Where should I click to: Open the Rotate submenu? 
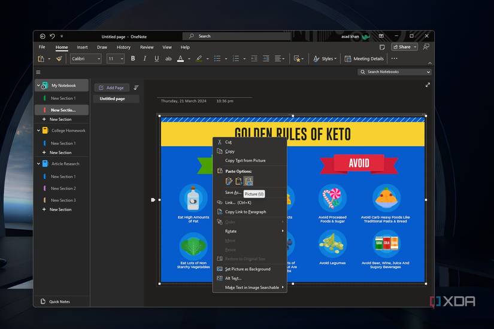point(250,231)
